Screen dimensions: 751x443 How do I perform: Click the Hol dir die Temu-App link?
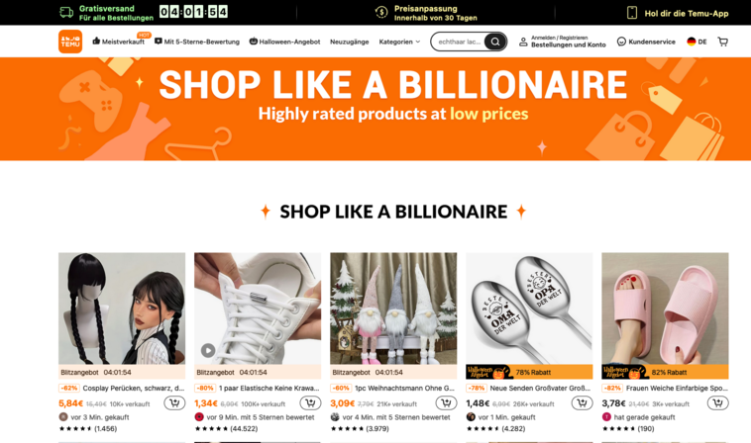point(678,14)
